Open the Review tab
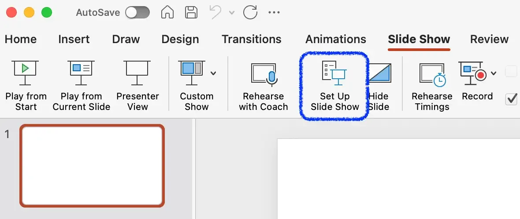This screenshot has height=219, width=520. tap(489, 39)
